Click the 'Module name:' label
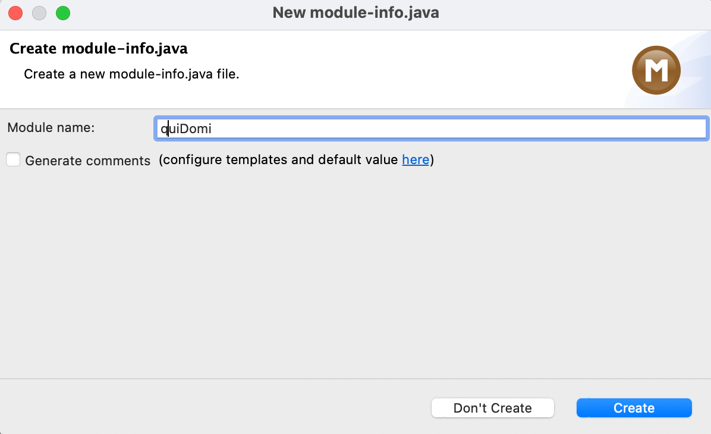The image size is (711, 434). click(x=51, y=127)
